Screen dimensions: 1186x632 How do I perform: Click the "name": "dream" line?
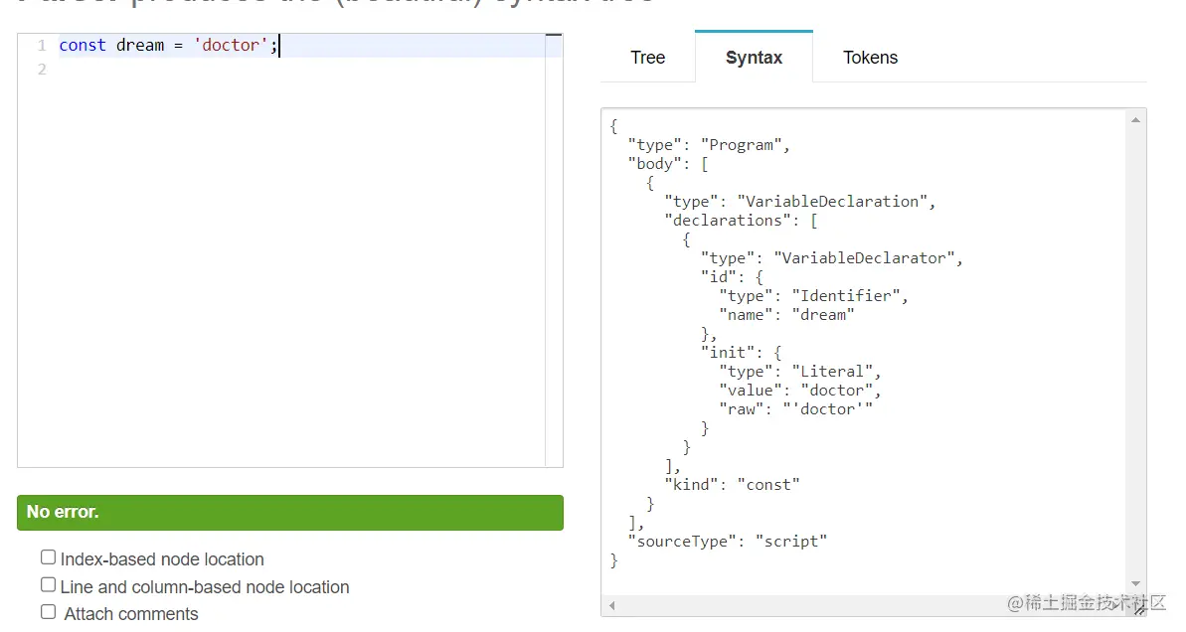tap(786, 315)
